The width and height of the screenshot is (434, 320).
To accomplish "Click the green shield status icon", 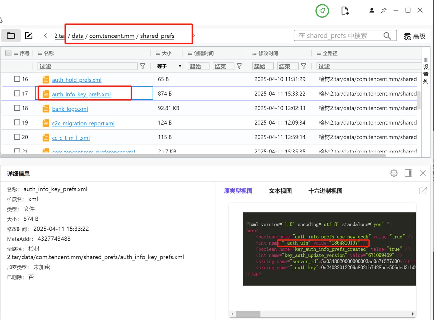I will tap(322, 11).
